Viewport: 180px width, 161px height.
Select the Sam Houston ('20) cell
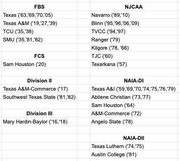(x=39, y=64)
